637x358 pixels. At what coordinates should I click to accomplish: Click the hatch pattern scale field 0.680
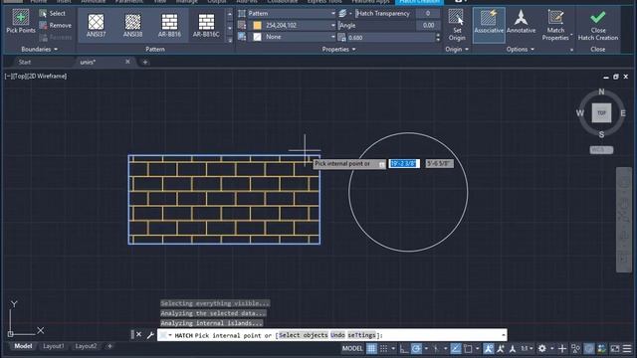point(391,38)
